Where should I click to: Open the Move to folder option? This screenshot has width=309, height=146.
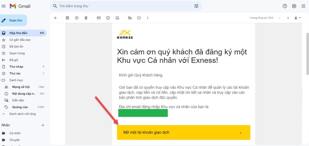coord(130,18)
